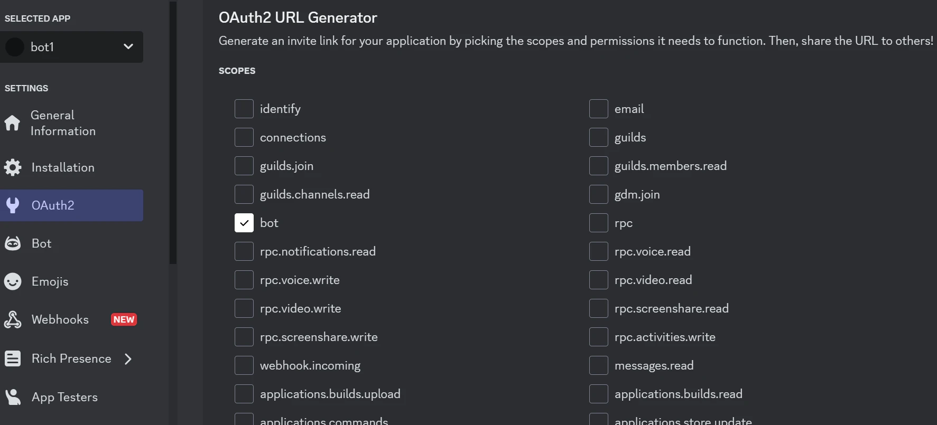937x425 pixels.
Task: Enable rpc.screenshare.read checkbox
Action: pyautogui.click(x=599, y=308)
